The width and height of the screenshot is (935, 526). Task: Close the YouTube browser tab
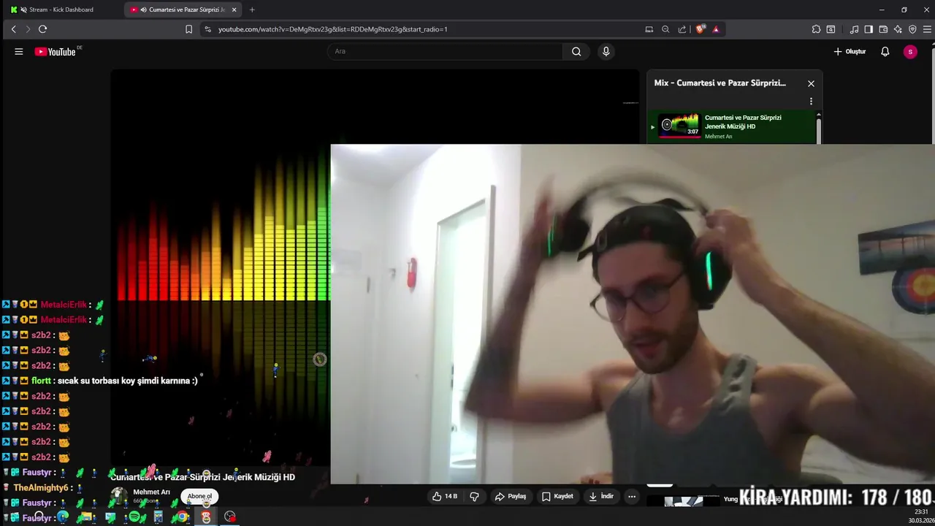pyautogui.click(x=234, y=9)
